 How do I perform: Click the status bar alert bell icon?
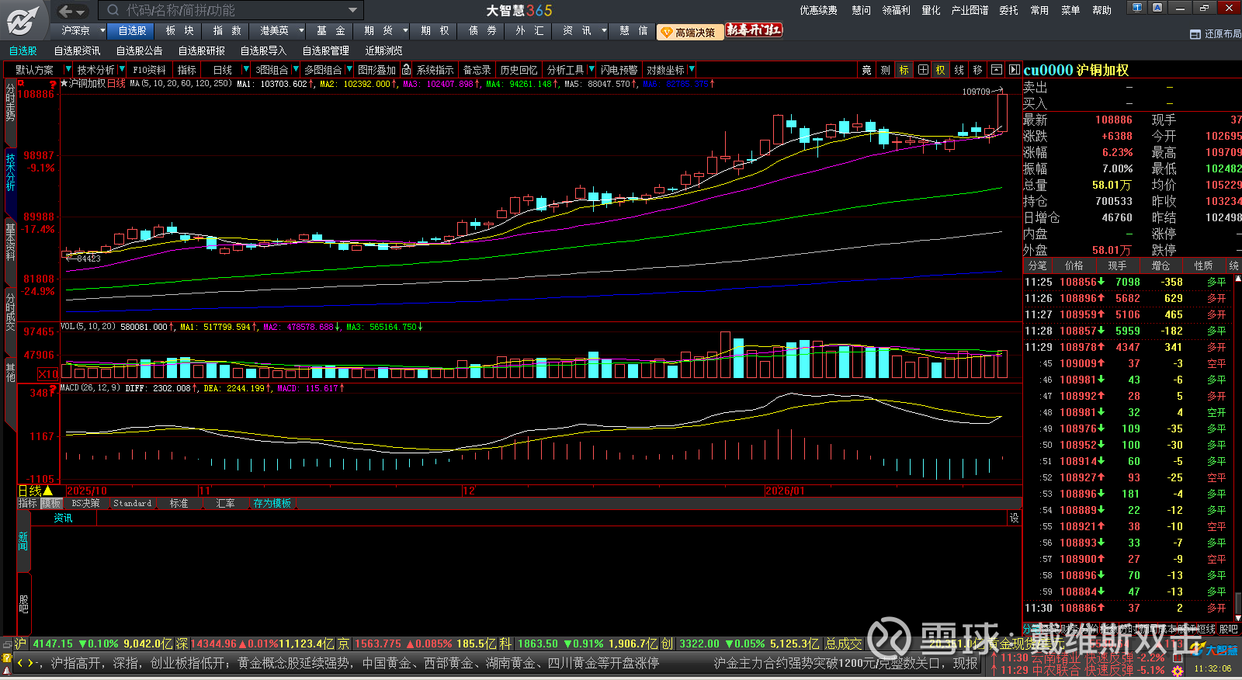(x=7, y=672)
